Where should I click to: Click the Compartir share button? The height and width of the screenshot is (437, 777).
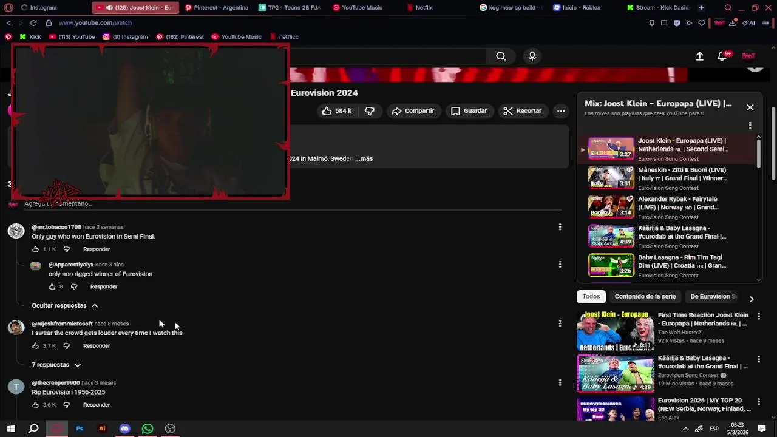coord(413,111)
